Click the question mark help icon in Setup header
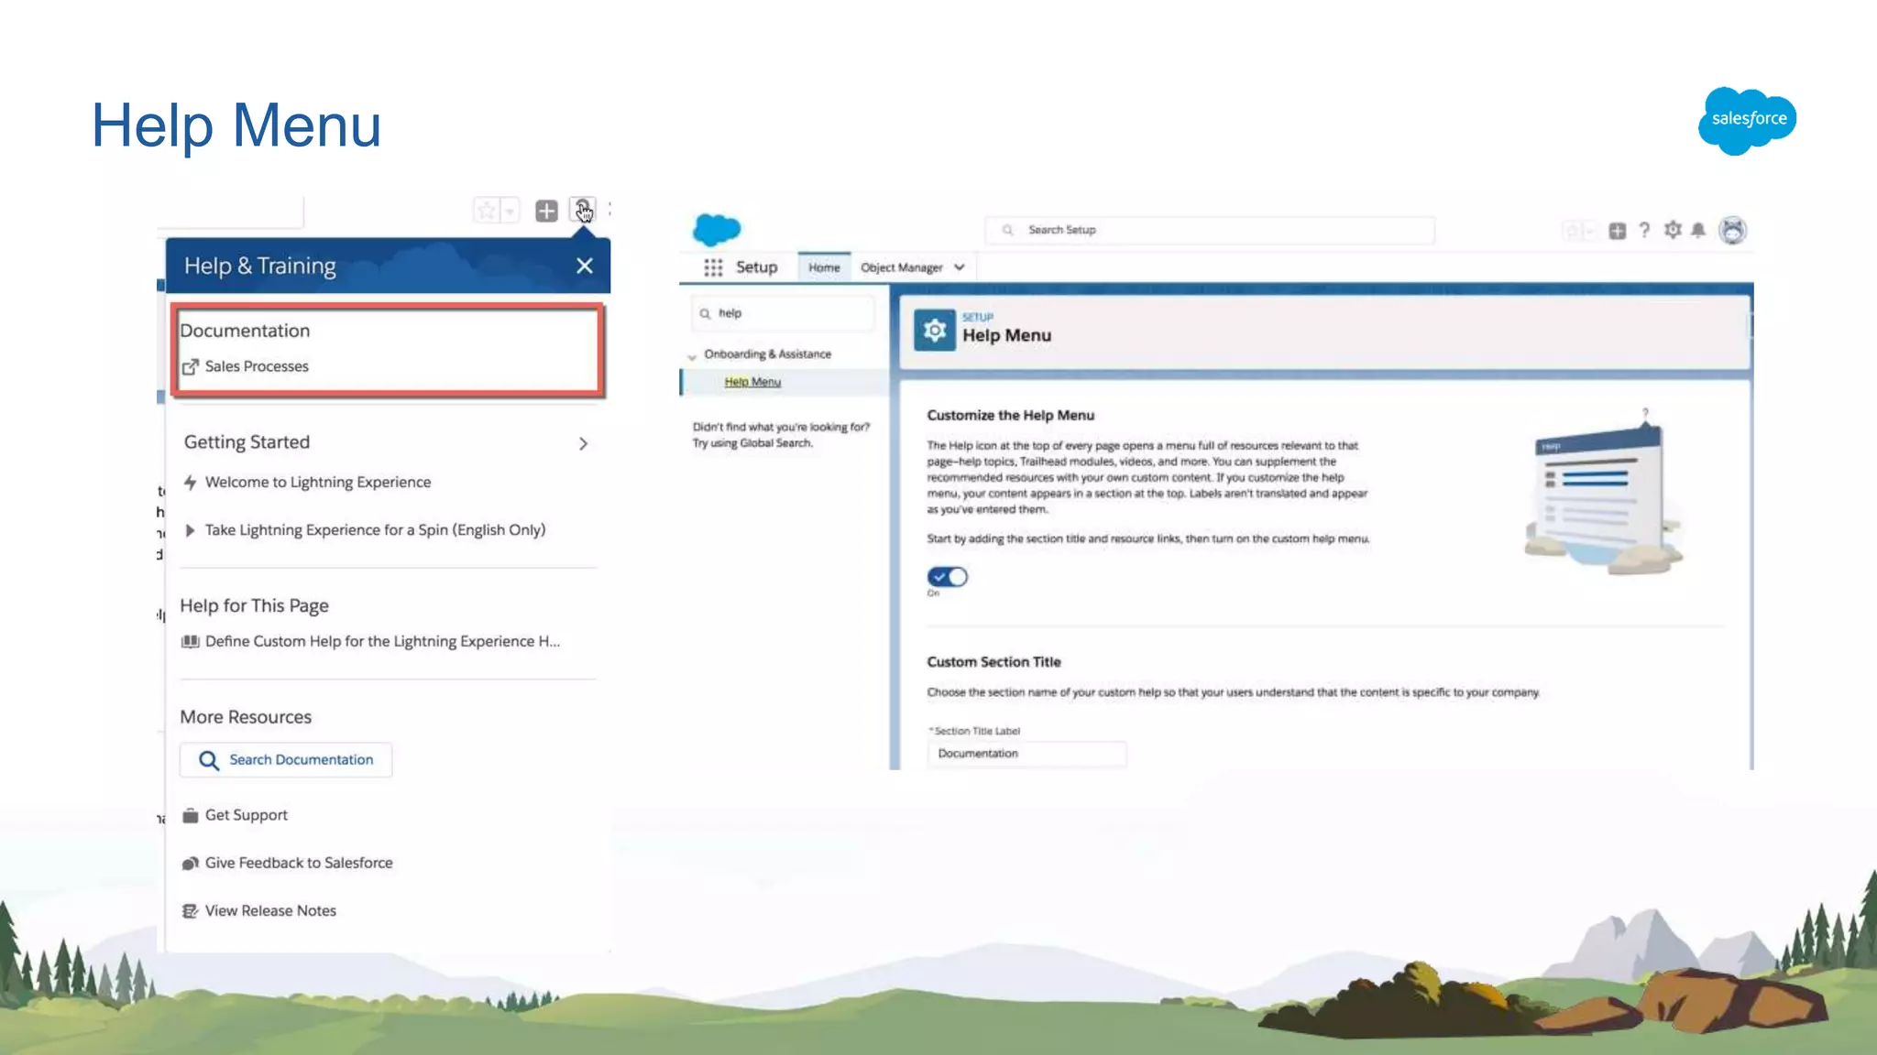 [1644, 230]
